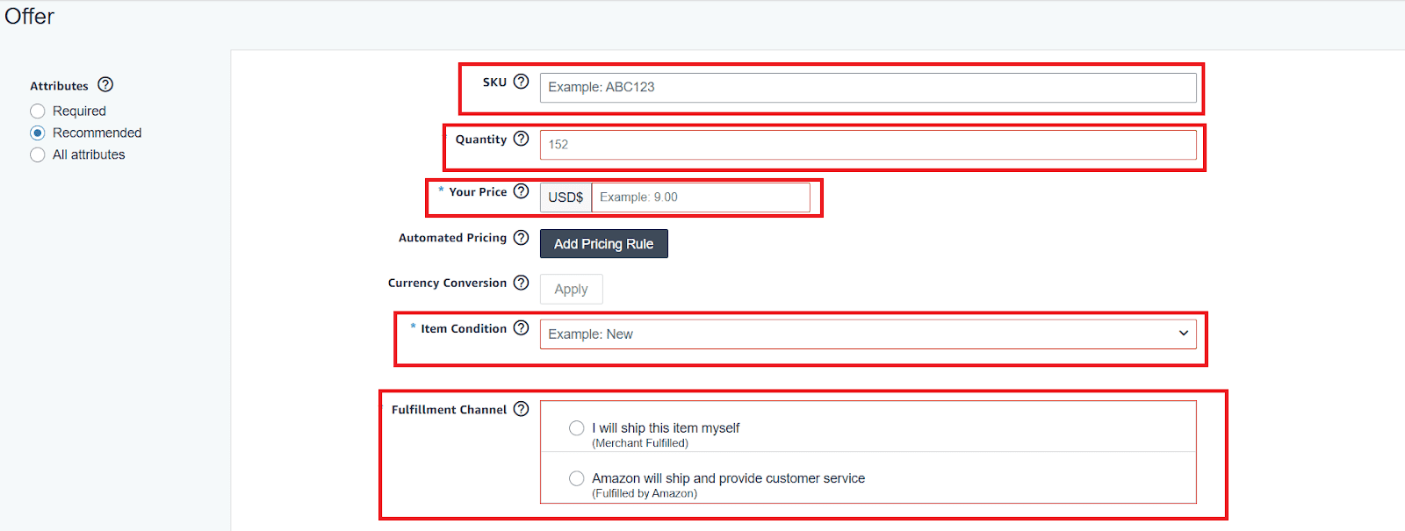Click help icon beside Your Price
Viewport: 1405px width, 531px height.
point(521,191)
